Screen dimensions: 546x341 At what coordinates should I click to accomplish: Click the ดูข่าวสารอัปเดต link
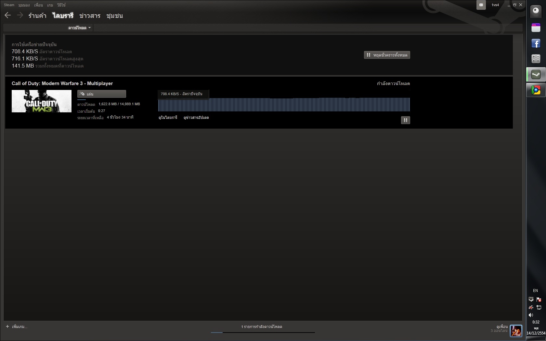[x=196, y=118]
